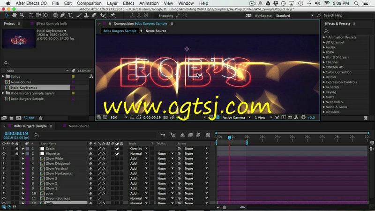Expand the Glow Wide layer properties

(23, 158)
